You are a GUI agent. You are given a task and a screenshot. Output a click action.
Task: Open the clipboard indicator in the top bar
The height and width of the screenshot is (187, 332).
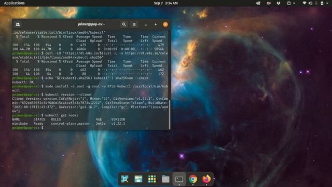pos(289,3)
